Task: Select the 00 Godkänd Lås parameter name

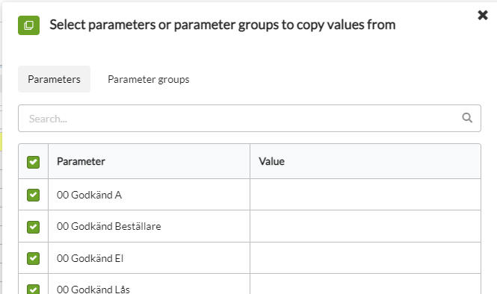Action: [x=93, y=290]
